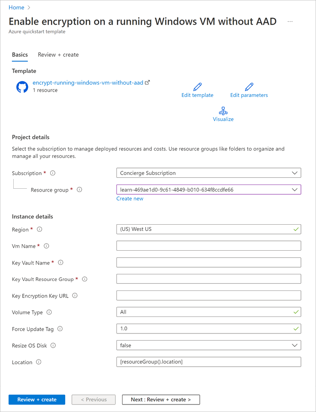Viewport: 316px width, 412px height.
Task: Click the info icon next to Region
Action: 39,229
